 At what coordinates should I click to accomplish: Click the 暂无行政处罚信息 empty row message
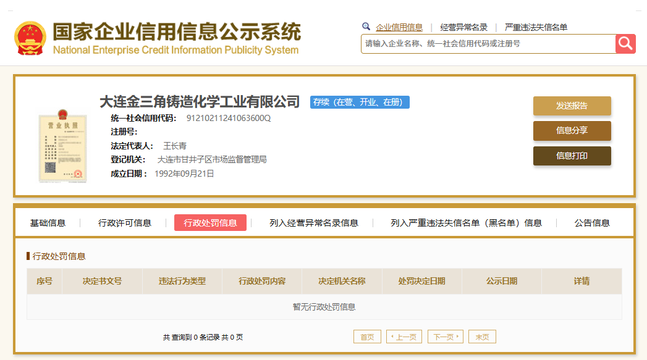pyautogui.click(x=324, y=307)
